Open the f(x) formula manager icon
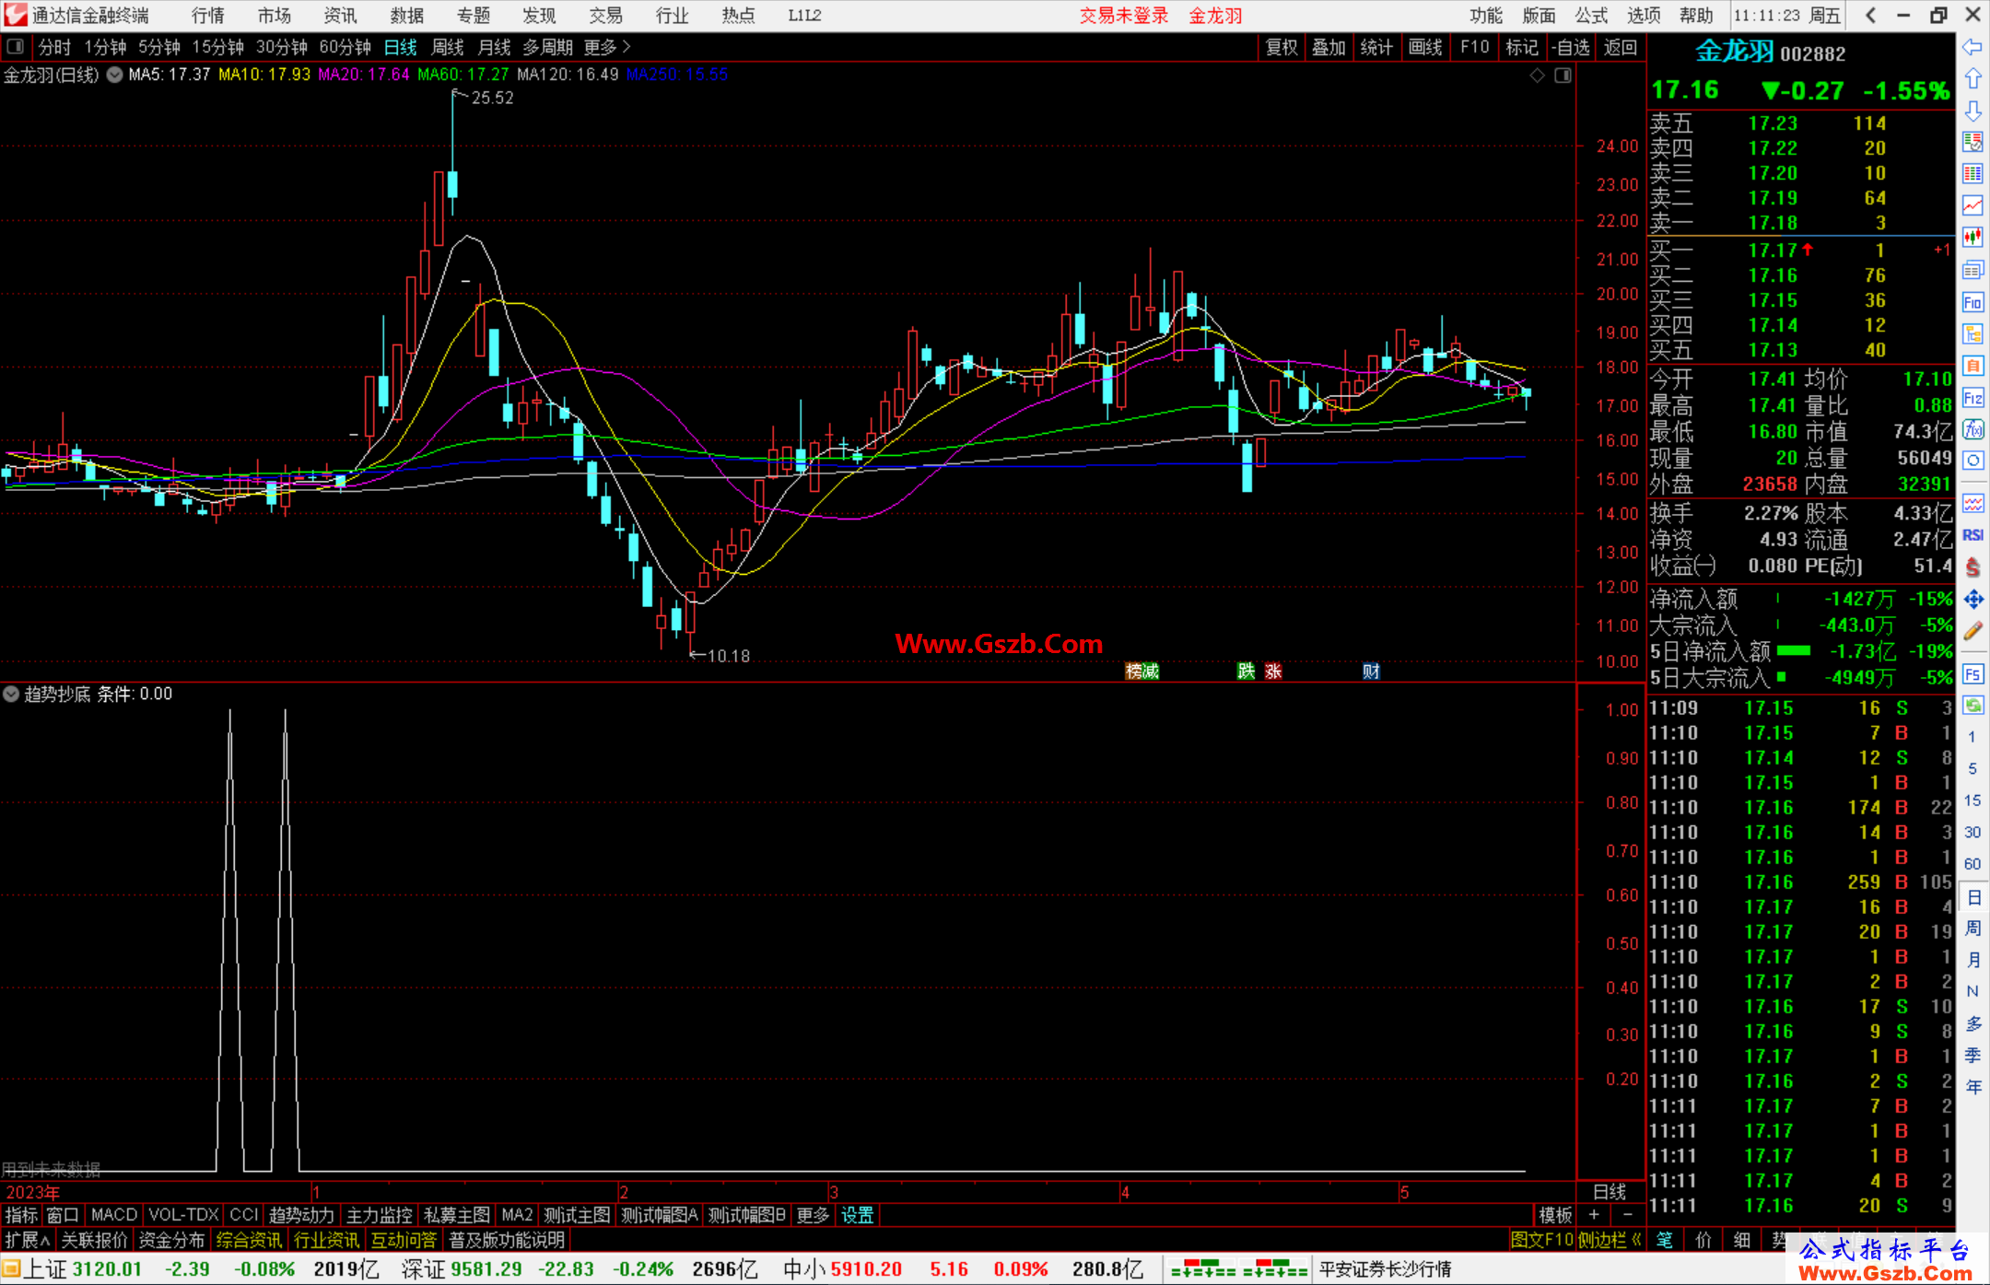This screenshot has height=1285, width=1990. tap(1972, 429)
